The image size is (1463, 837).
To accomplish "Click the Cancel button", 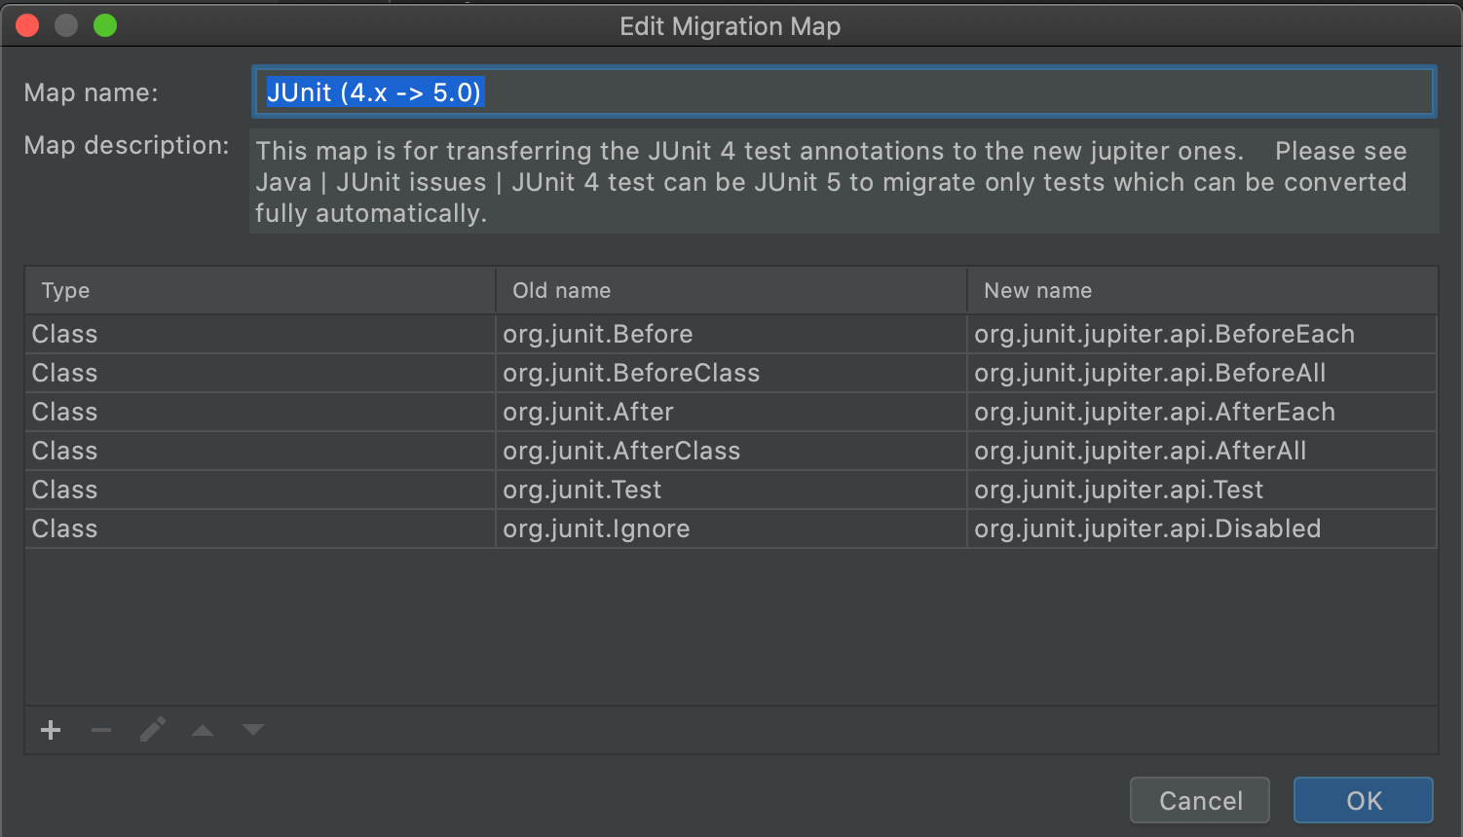I will point(1200,800).
